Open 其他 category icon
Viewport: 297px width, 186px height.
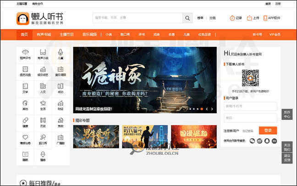(25, 103)
